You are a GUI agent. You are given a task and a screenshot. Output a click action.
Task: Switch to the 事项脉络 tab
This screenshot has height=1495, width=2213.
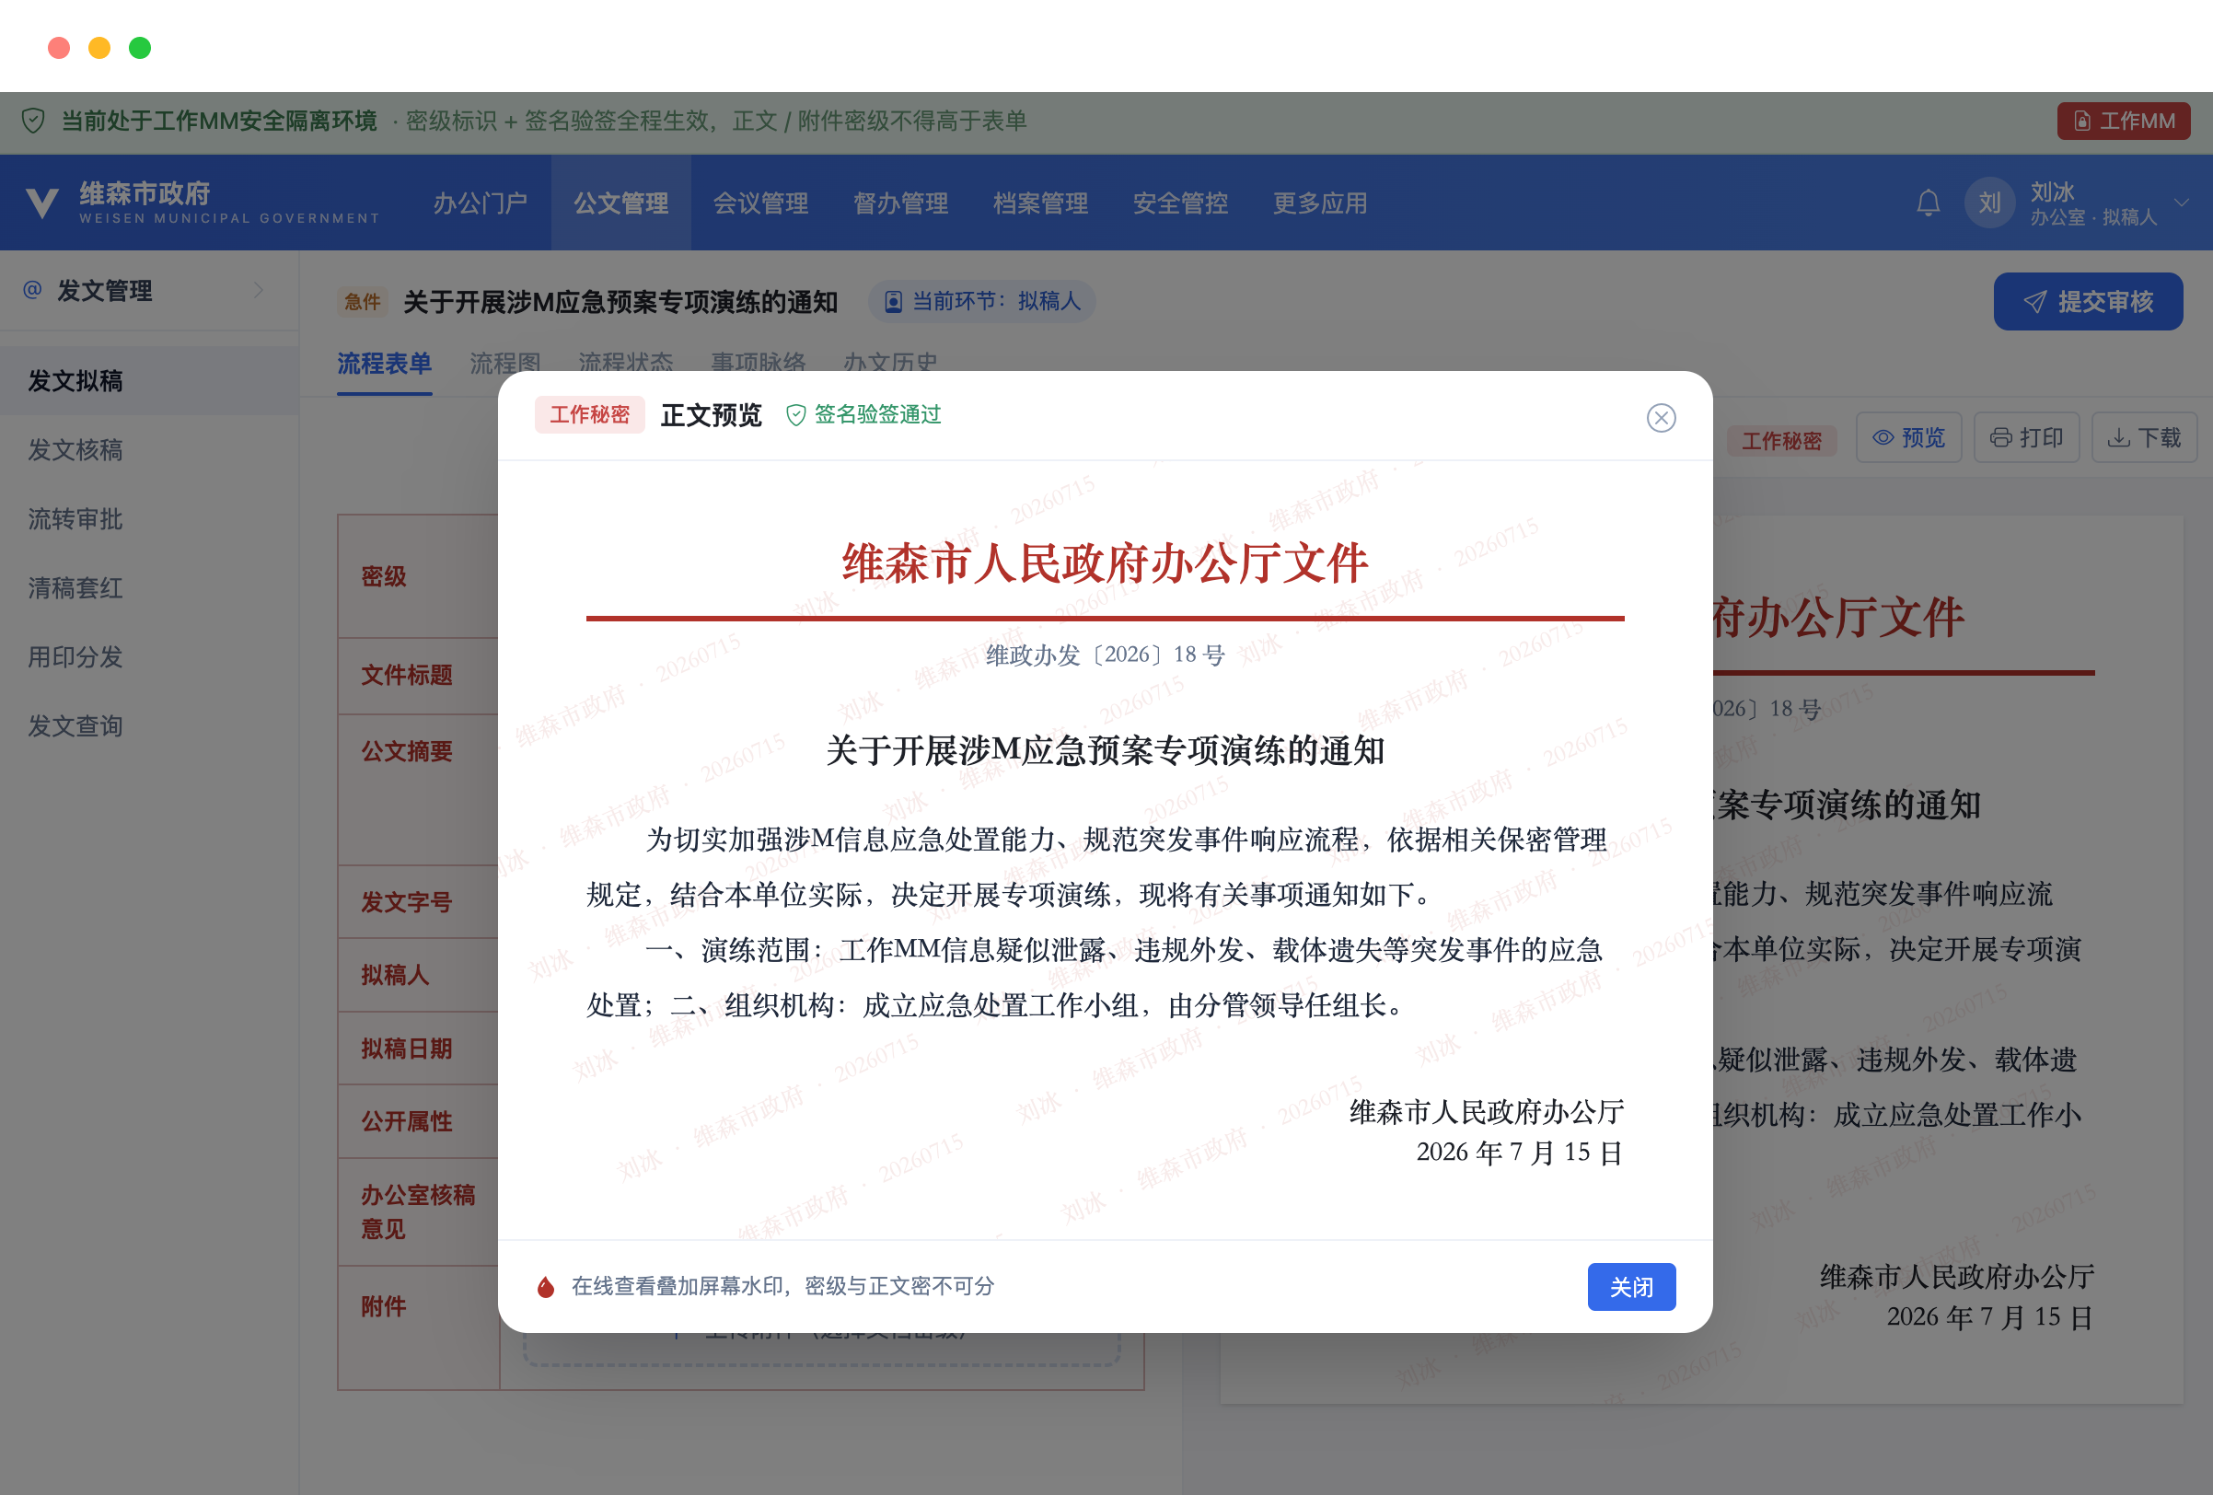pos(758,364)
